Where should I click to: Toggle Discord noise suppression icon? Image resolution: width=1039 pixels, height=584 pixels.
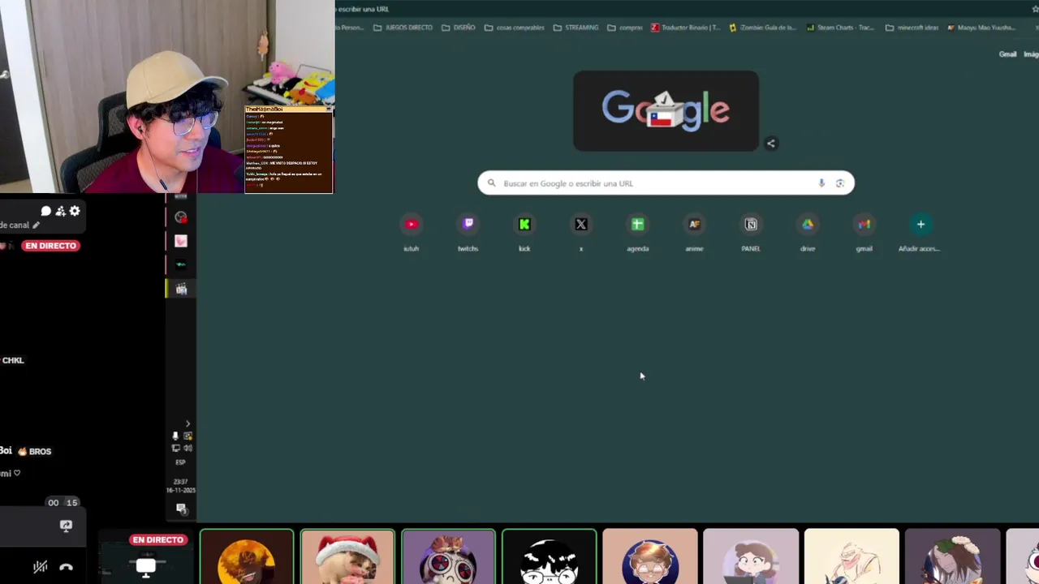pyautogui.click(x=40, y=568)
